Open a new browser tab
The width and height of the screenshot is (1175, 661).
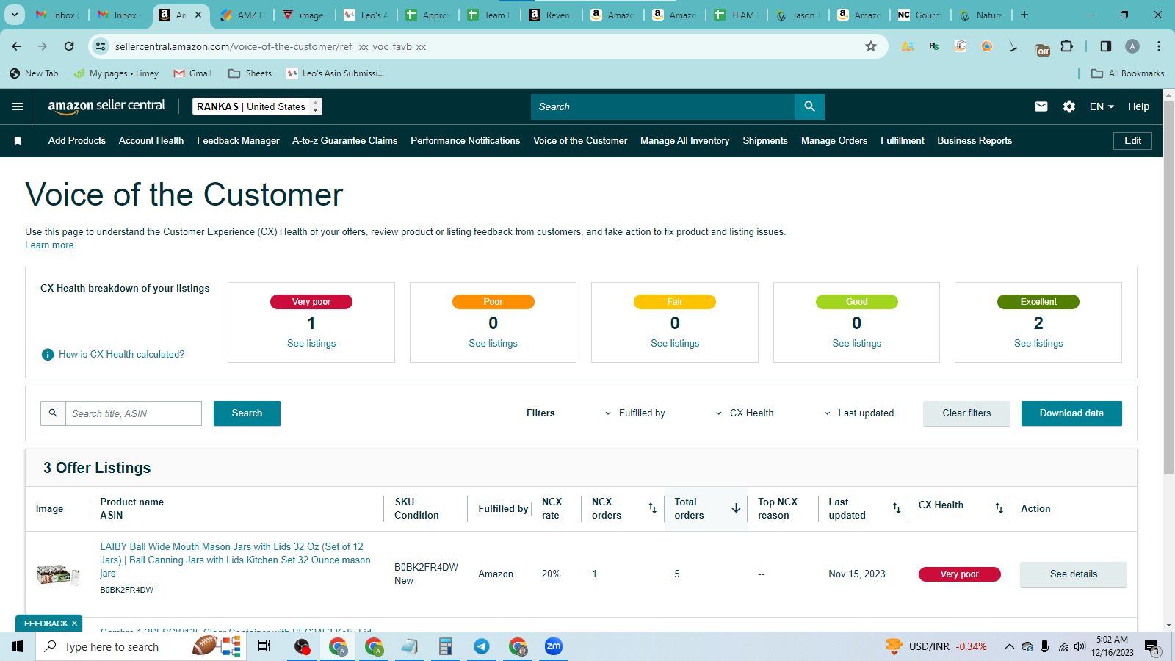click(x=1024, y=15)
